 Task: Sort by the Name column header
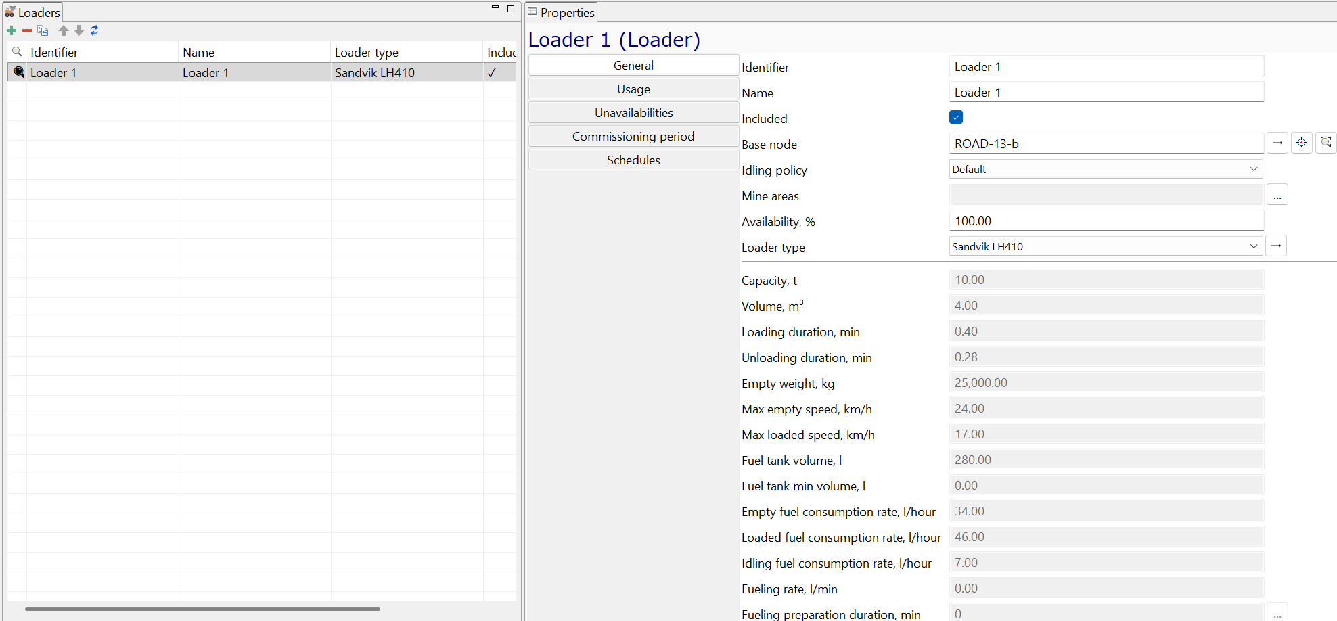tap(254, 52)
